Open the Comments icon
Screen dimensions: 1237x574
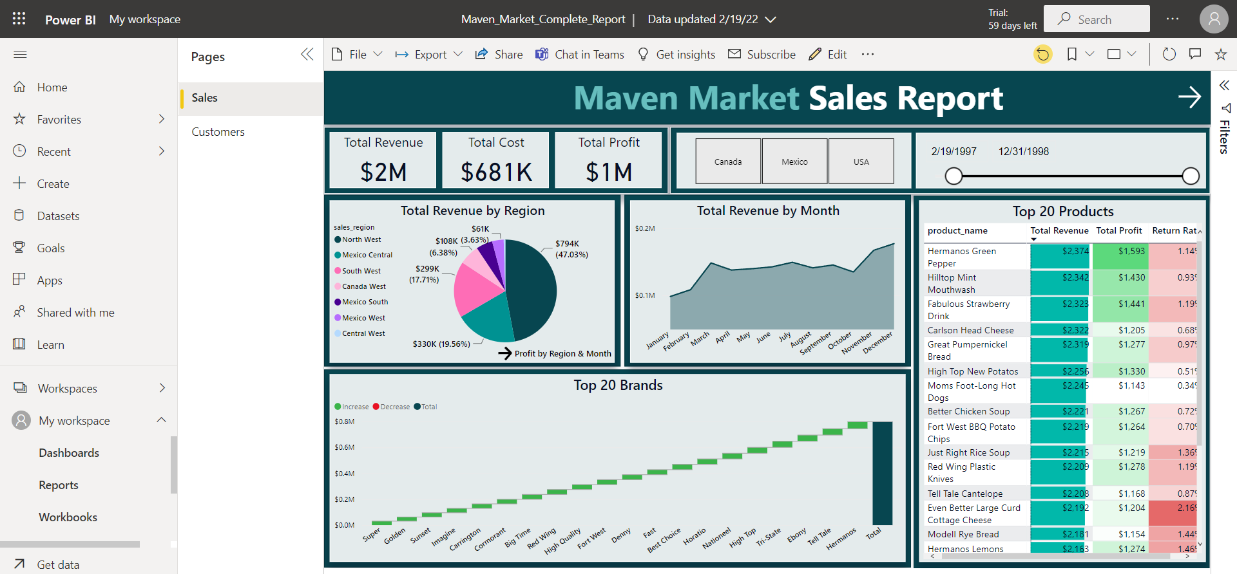[x=1195, y=54]
